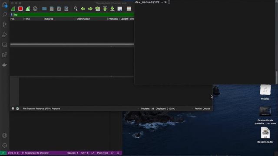278x156 pixels.
Task: Open the VS Code Extensions view
Action: (x=5, y=55)
